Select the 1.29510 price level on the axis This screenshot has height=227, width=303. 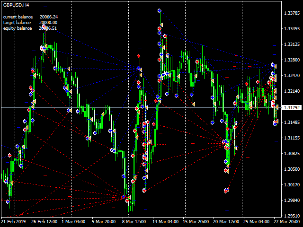[x=292, y=216]
